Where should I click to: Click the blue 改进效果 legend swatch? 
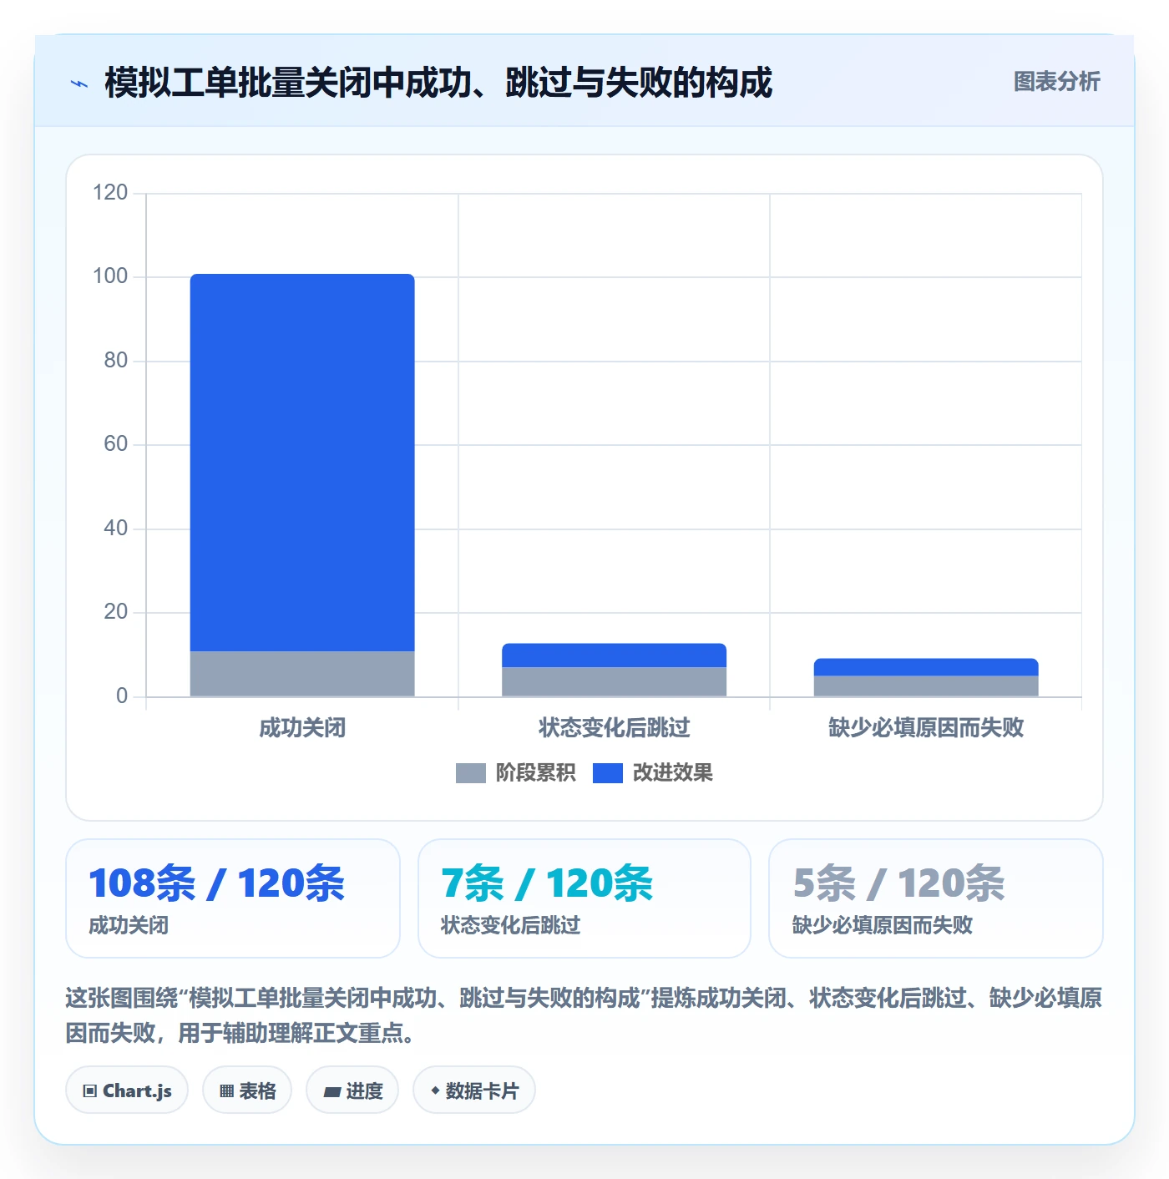click(607, 773)
